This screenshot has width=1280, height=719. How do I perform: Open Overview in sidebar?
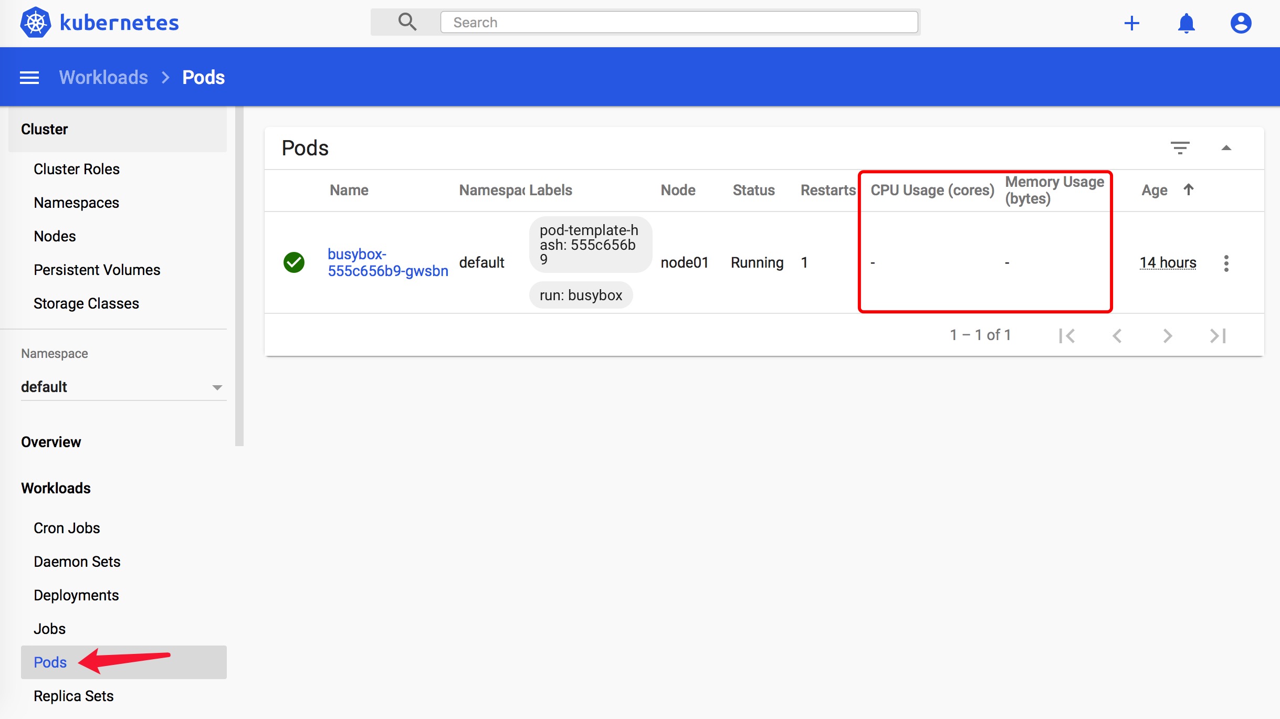click(x=51, y=442)
